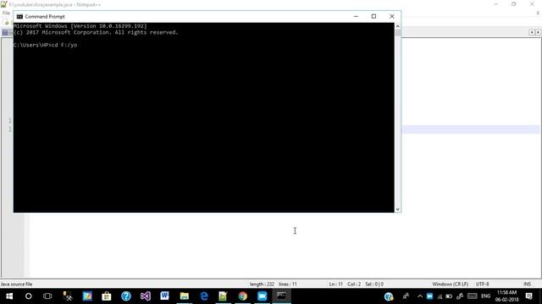Screen dimensions: 542x304
Task: Click 'length : 232' in the status bar
Action: tap(262, 285)
